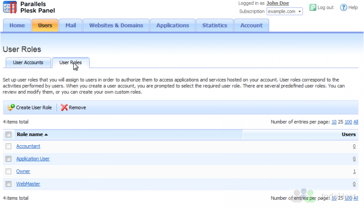Switch to the Websites & Domains tab
This screenshot has width=364, height=208.
point(116,25)
